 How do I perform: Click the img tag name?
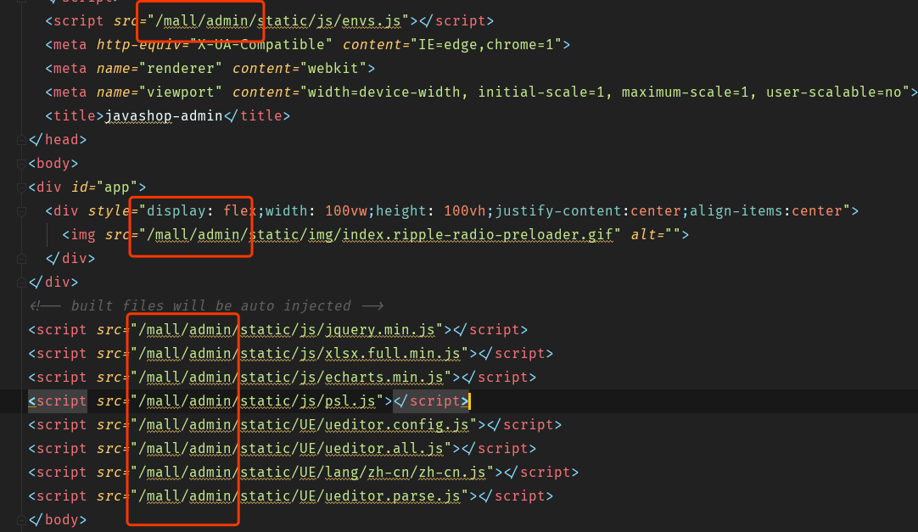83,235
